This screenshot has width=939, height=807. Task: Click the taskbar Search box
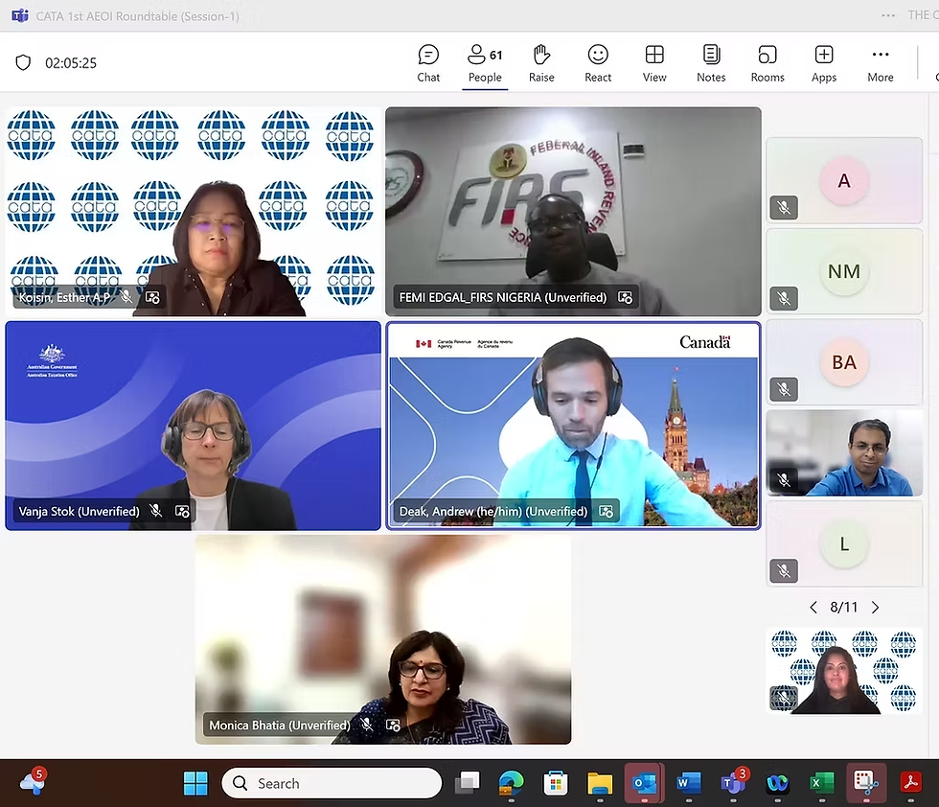[332, 783]
